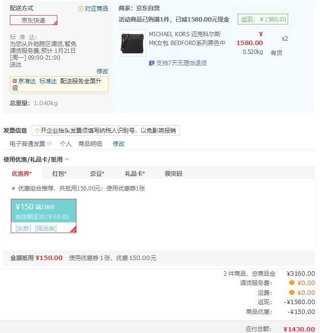Click the info icon next to 电子普通发票
Screen dimensions: 320x333
coord(49,144)
